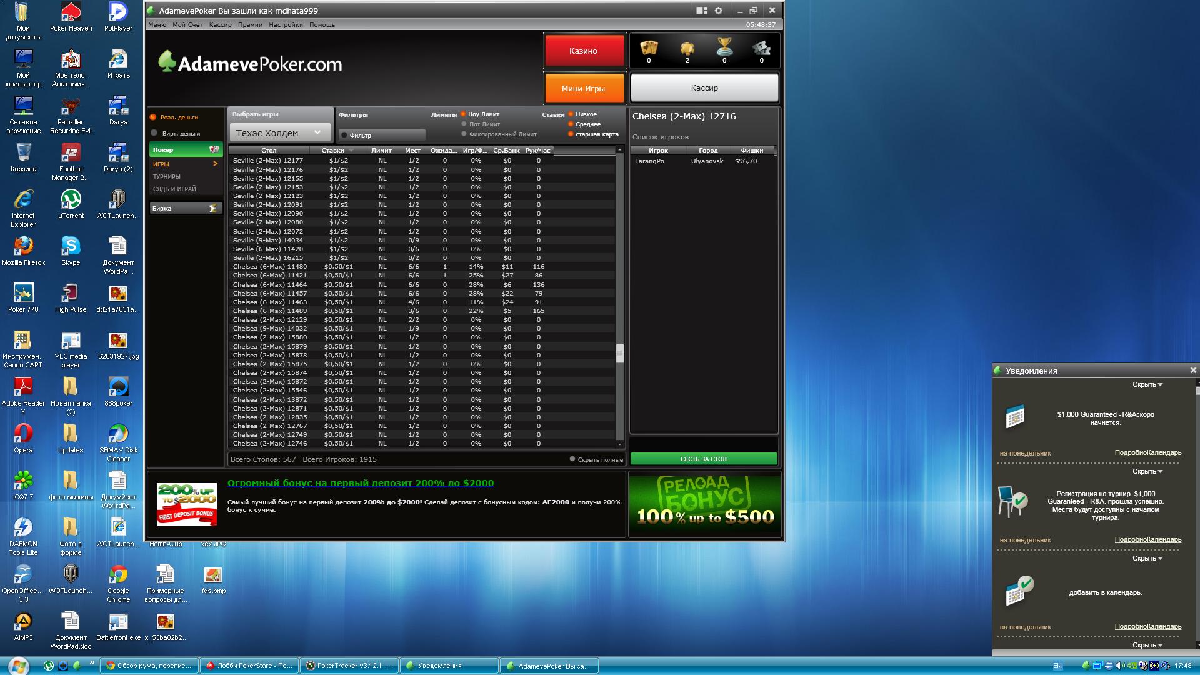Collapse registration notification with Скрыть
This screenshot has width=1200, height=675.
pos(1147,471)
